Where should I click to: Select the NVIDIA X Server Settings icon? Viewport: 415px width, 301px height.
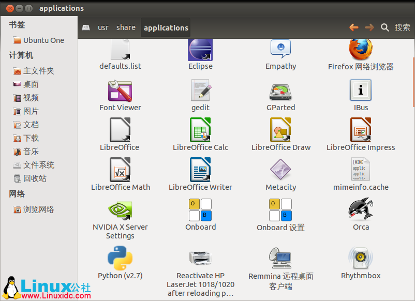click(x=120, y=210)
